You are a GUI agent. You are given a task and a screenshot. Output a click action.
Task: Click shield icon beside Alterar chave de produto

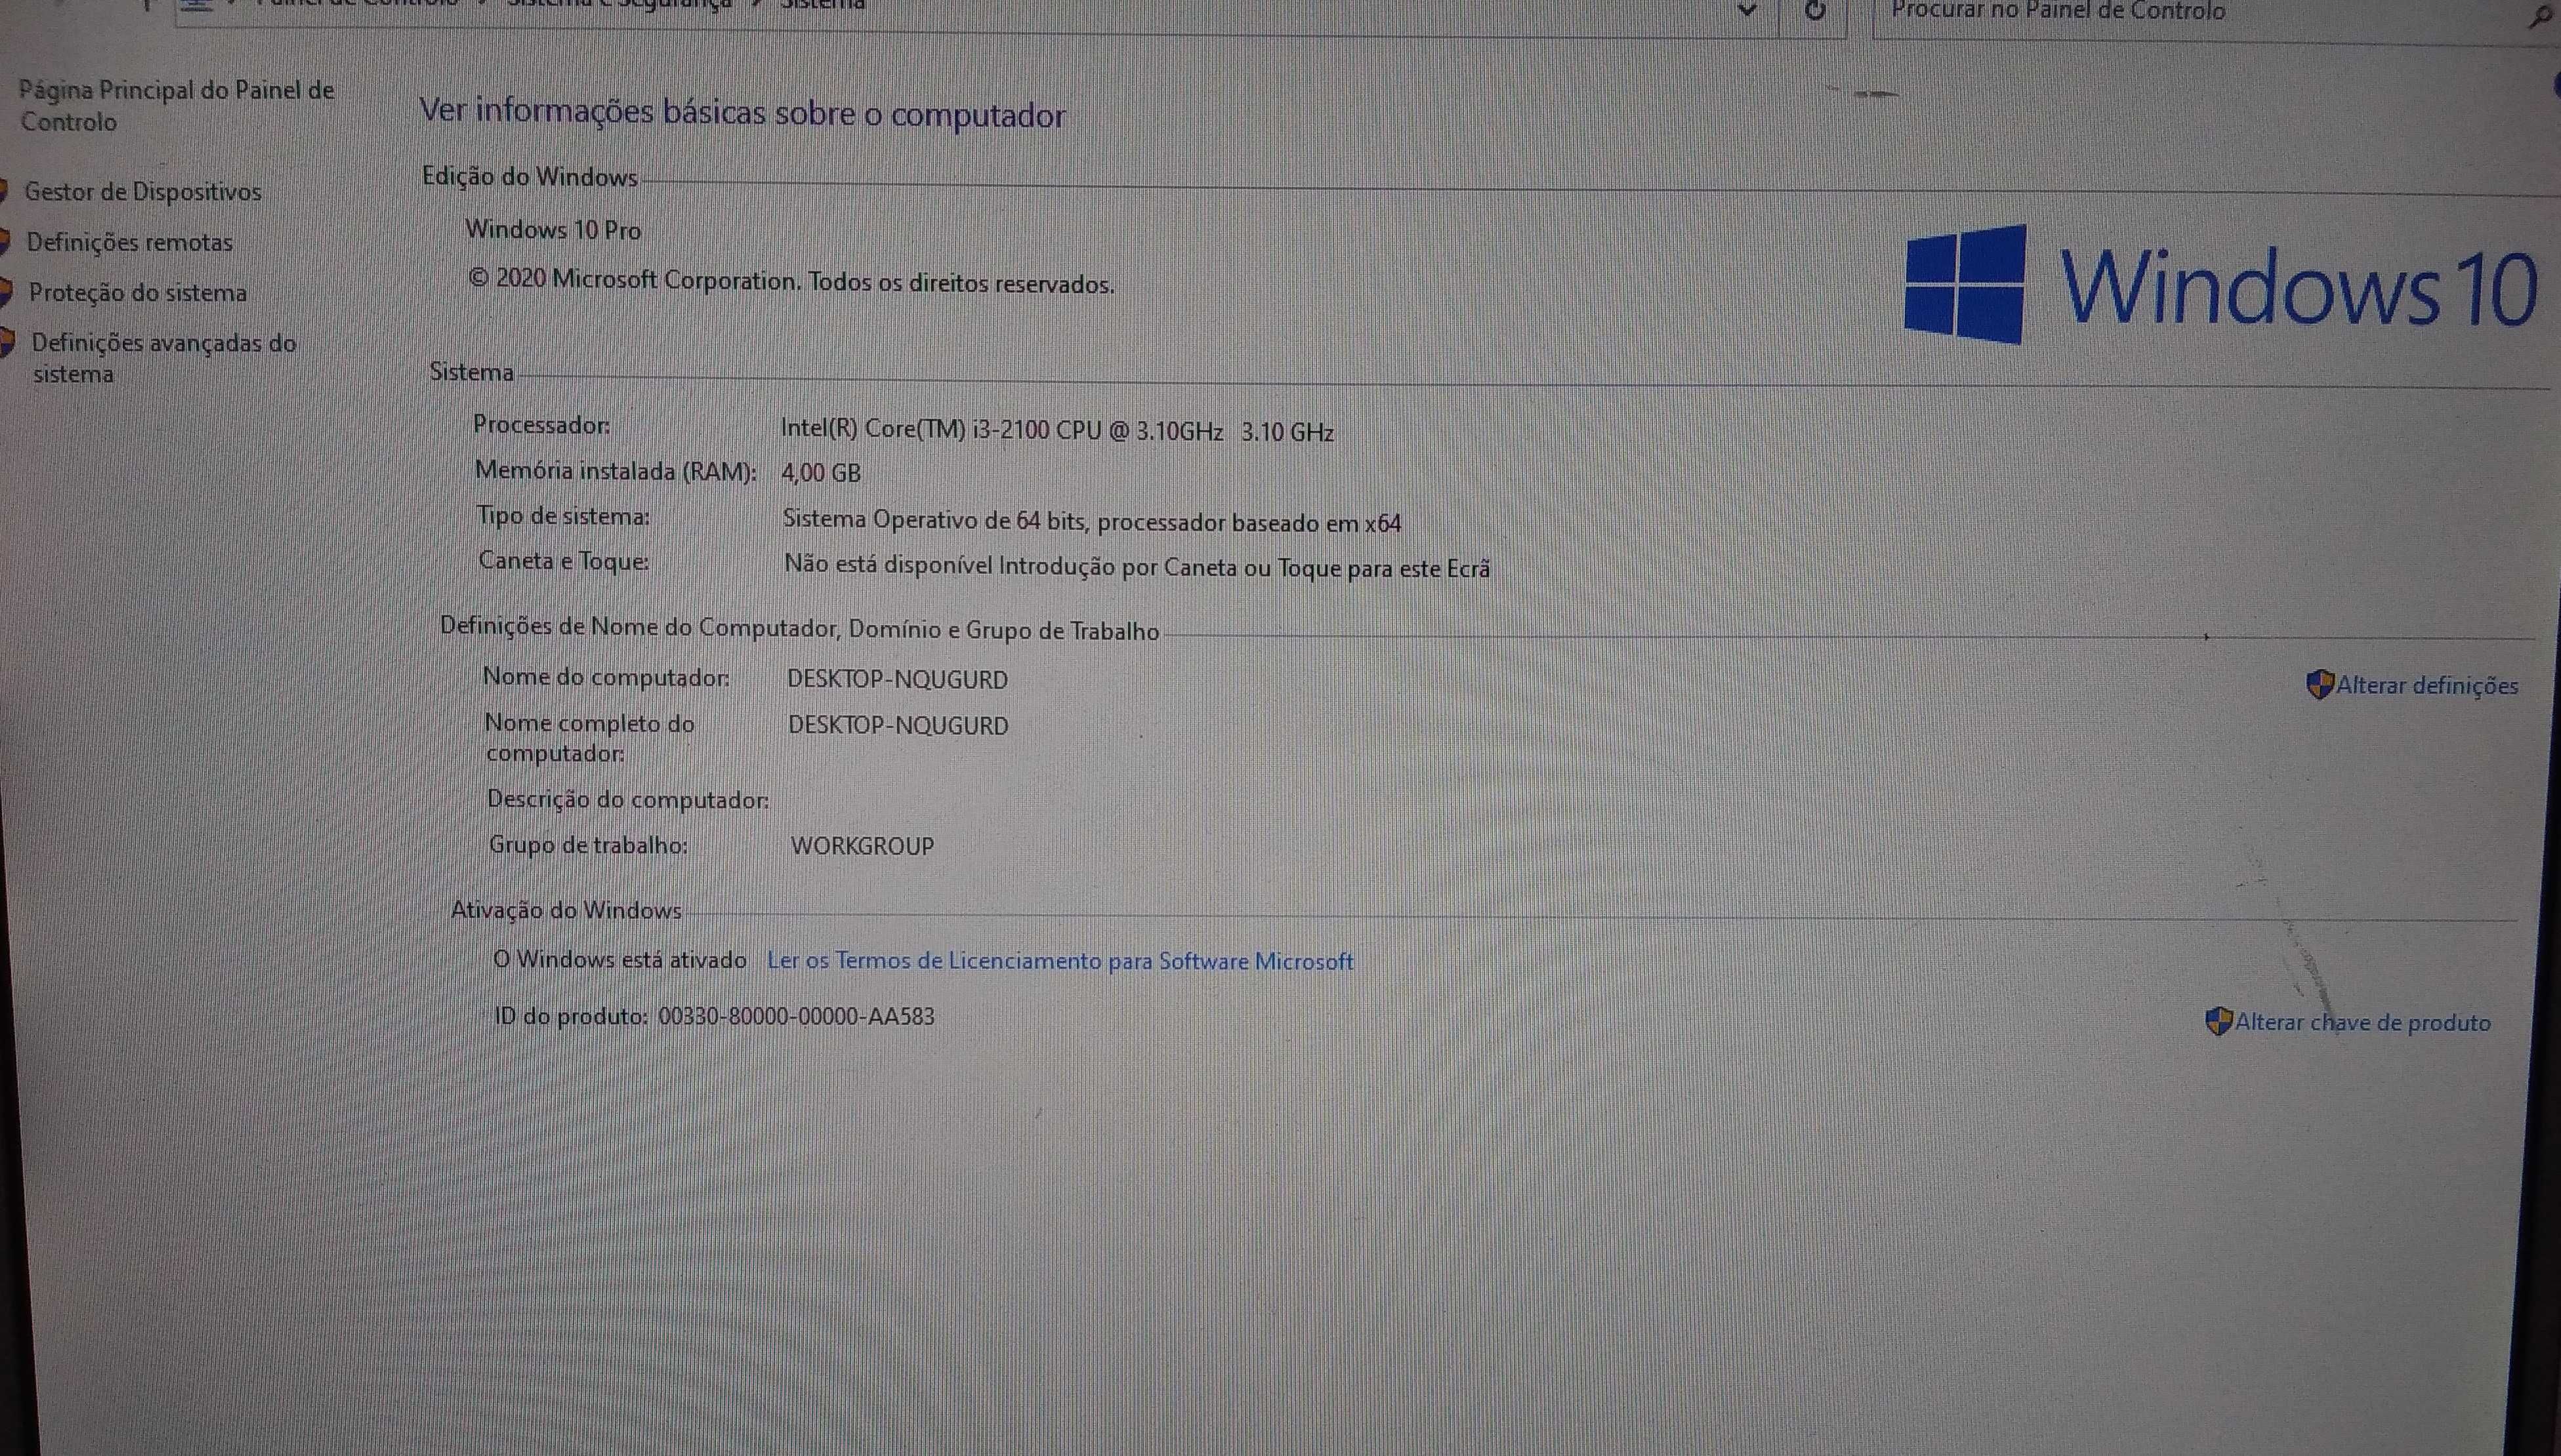tap(2219, 1021)
